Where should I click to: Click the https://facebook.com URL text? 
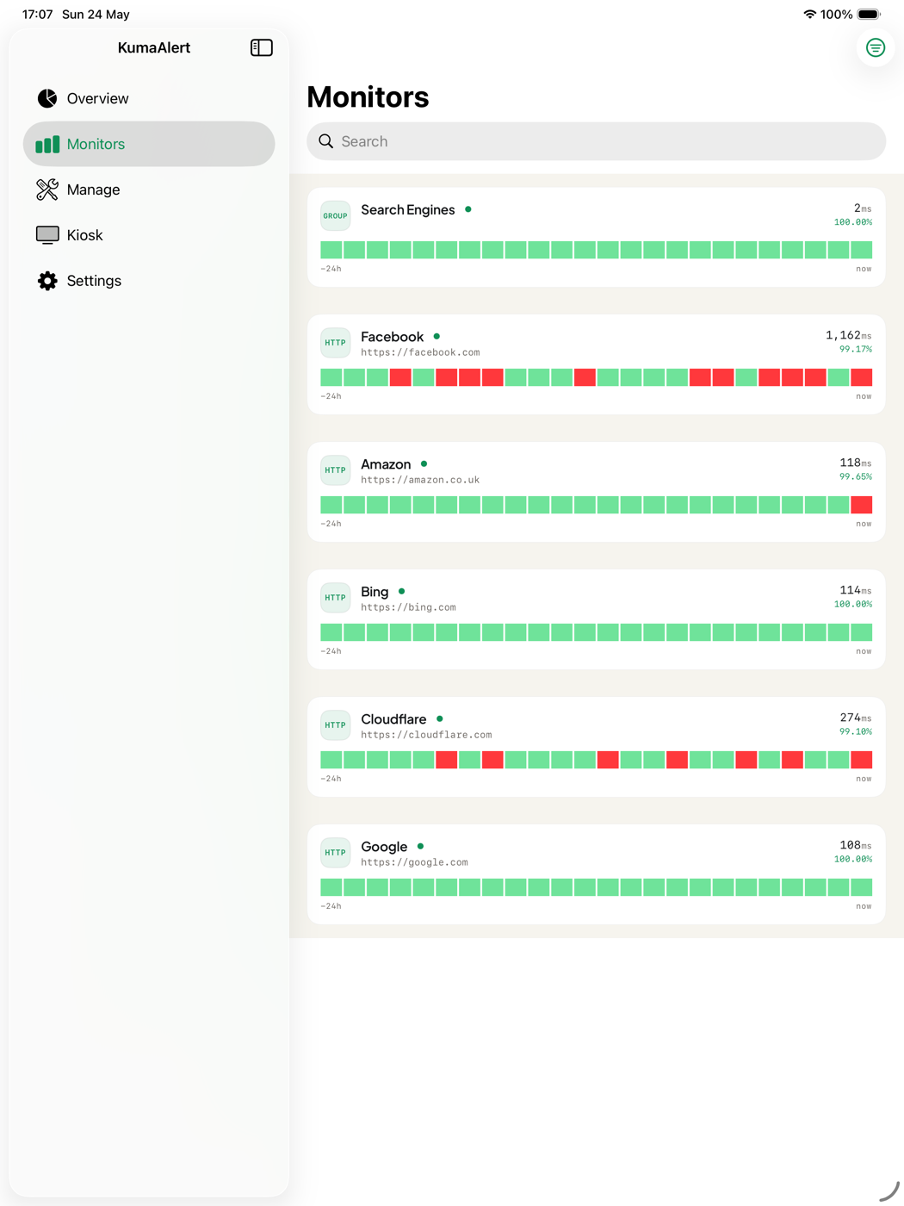tap(420, 352)
